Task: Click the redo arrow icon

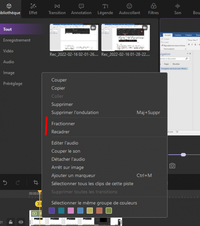Action: (18, 182)
